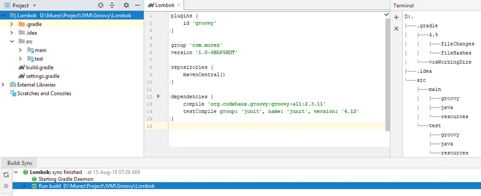Expand the Run build node

click(x=25, y=186)
